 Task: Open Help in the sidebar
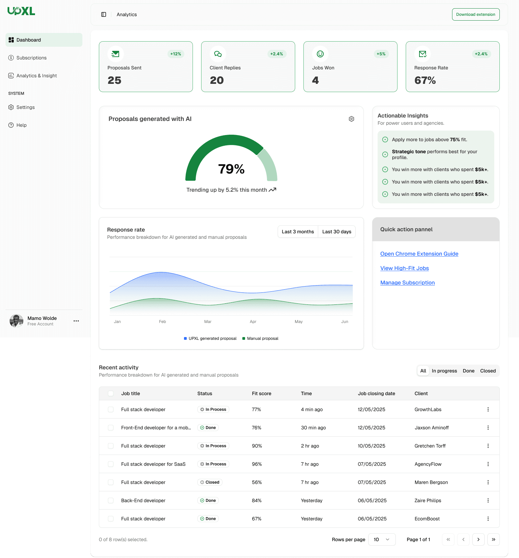(x=44, y=125)
